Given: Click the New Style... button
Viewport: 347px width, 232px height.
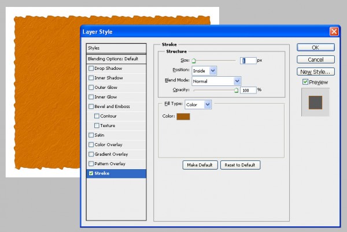Looking at the screenshot, I should pos(316,72).
